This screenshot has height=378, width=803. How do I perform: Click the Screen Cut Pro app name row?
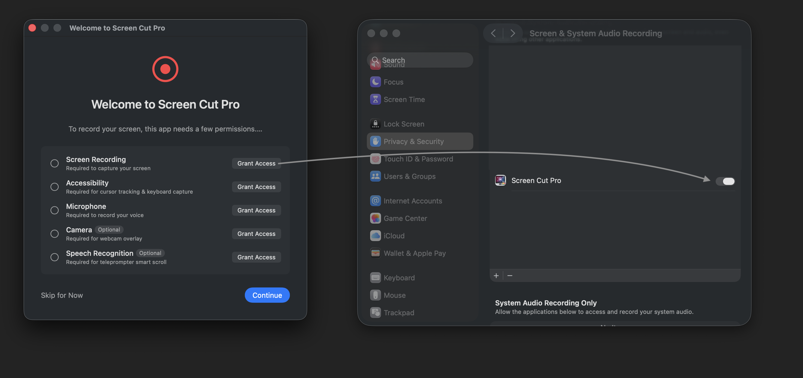tap(615, 181)
